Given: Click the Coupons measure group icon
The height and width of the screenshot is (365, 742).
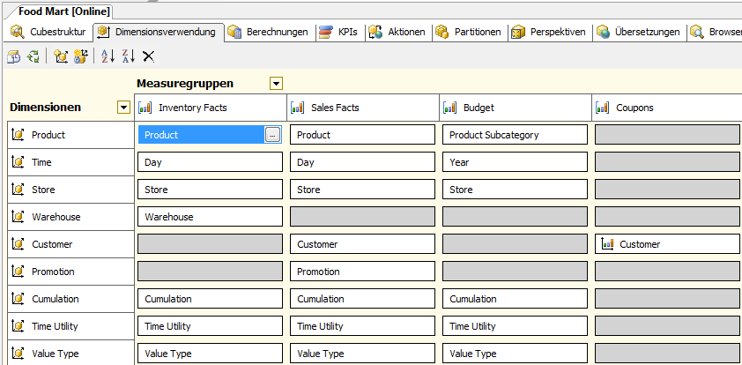Looking at the screenshot, I should coord(603,108).
